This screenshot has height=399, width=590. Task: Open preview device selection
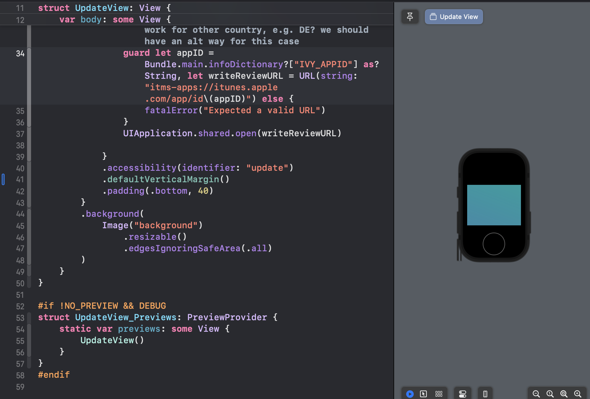point(485,394)
